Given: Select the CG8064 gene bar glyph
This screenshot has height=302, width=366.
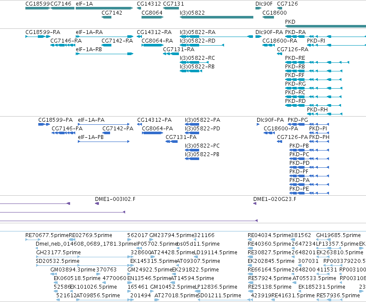Looking at the screenshot, I should coord(152,17).
